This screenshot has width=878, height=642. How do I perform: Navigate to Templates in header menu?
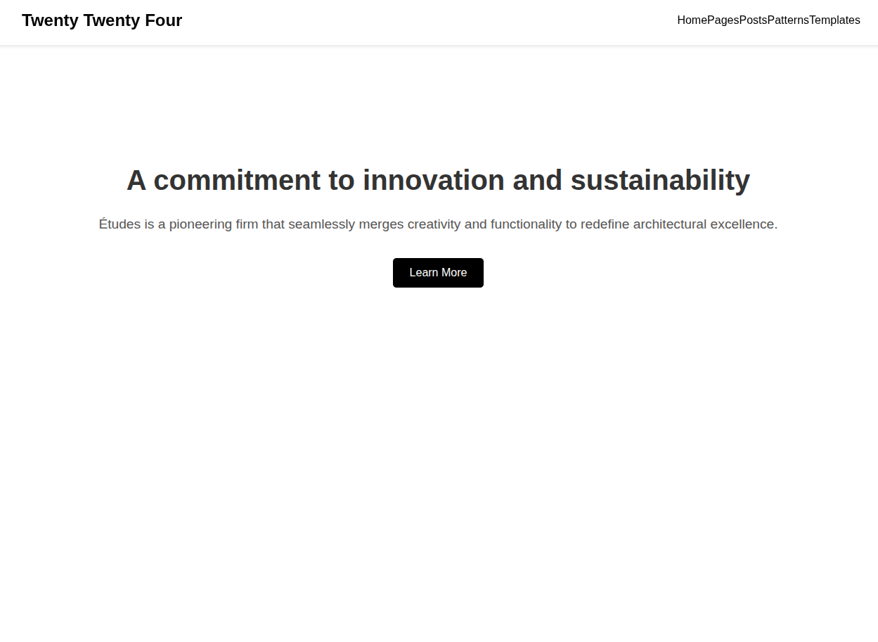click(834, 20)
